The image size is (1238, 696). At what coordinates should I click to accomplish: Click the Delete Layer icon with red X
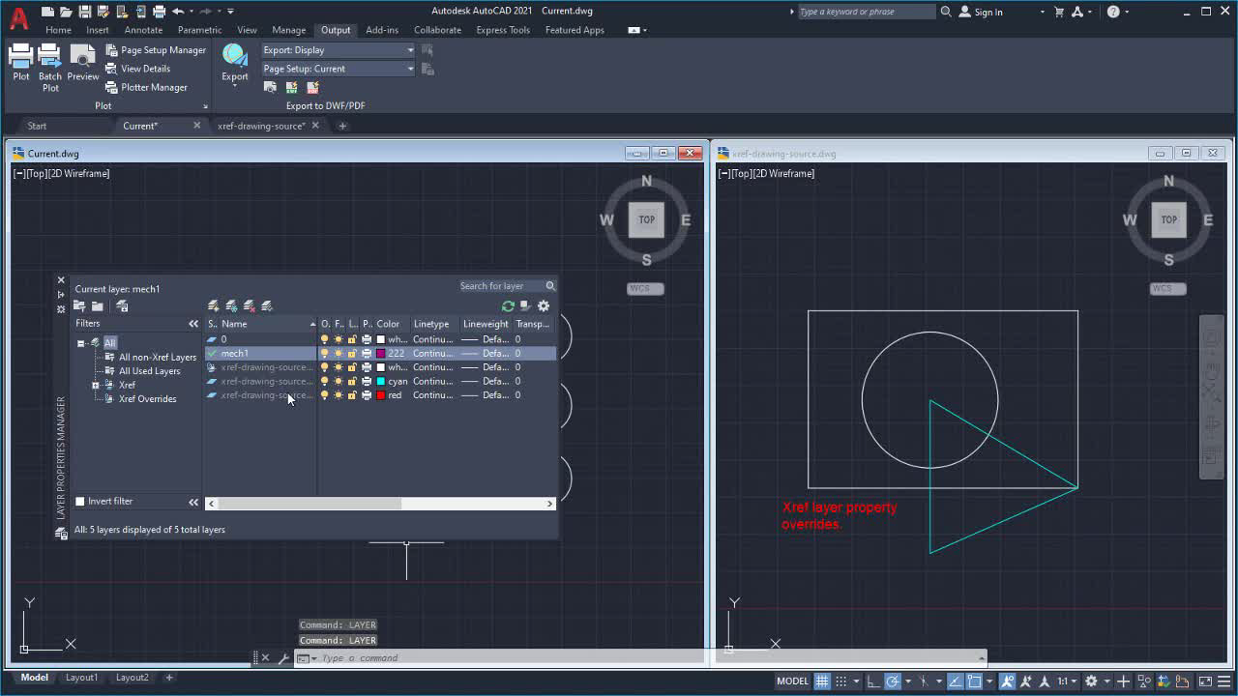249,306
